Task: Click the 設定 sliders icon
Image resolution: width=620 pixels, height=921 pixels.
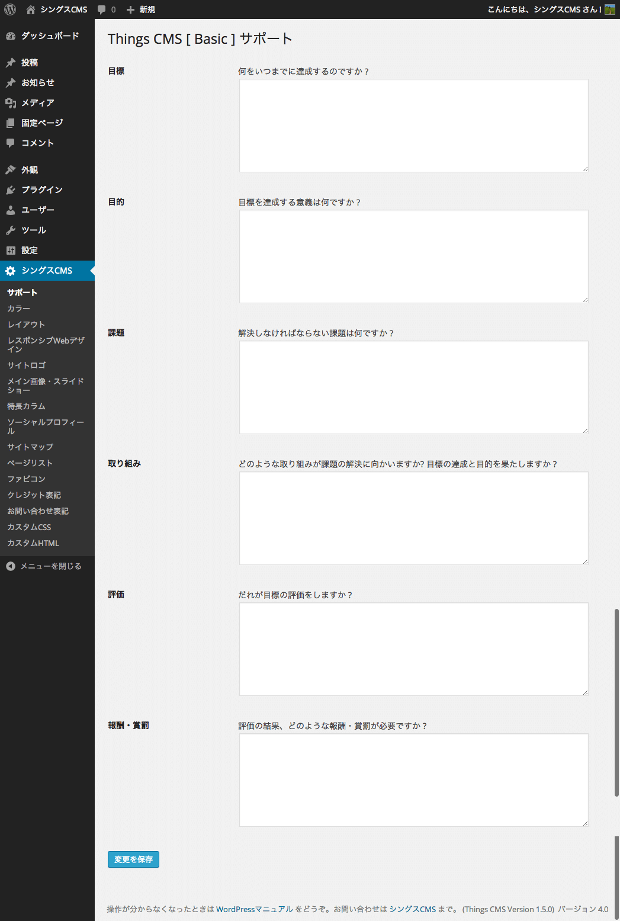Action: 11,251
